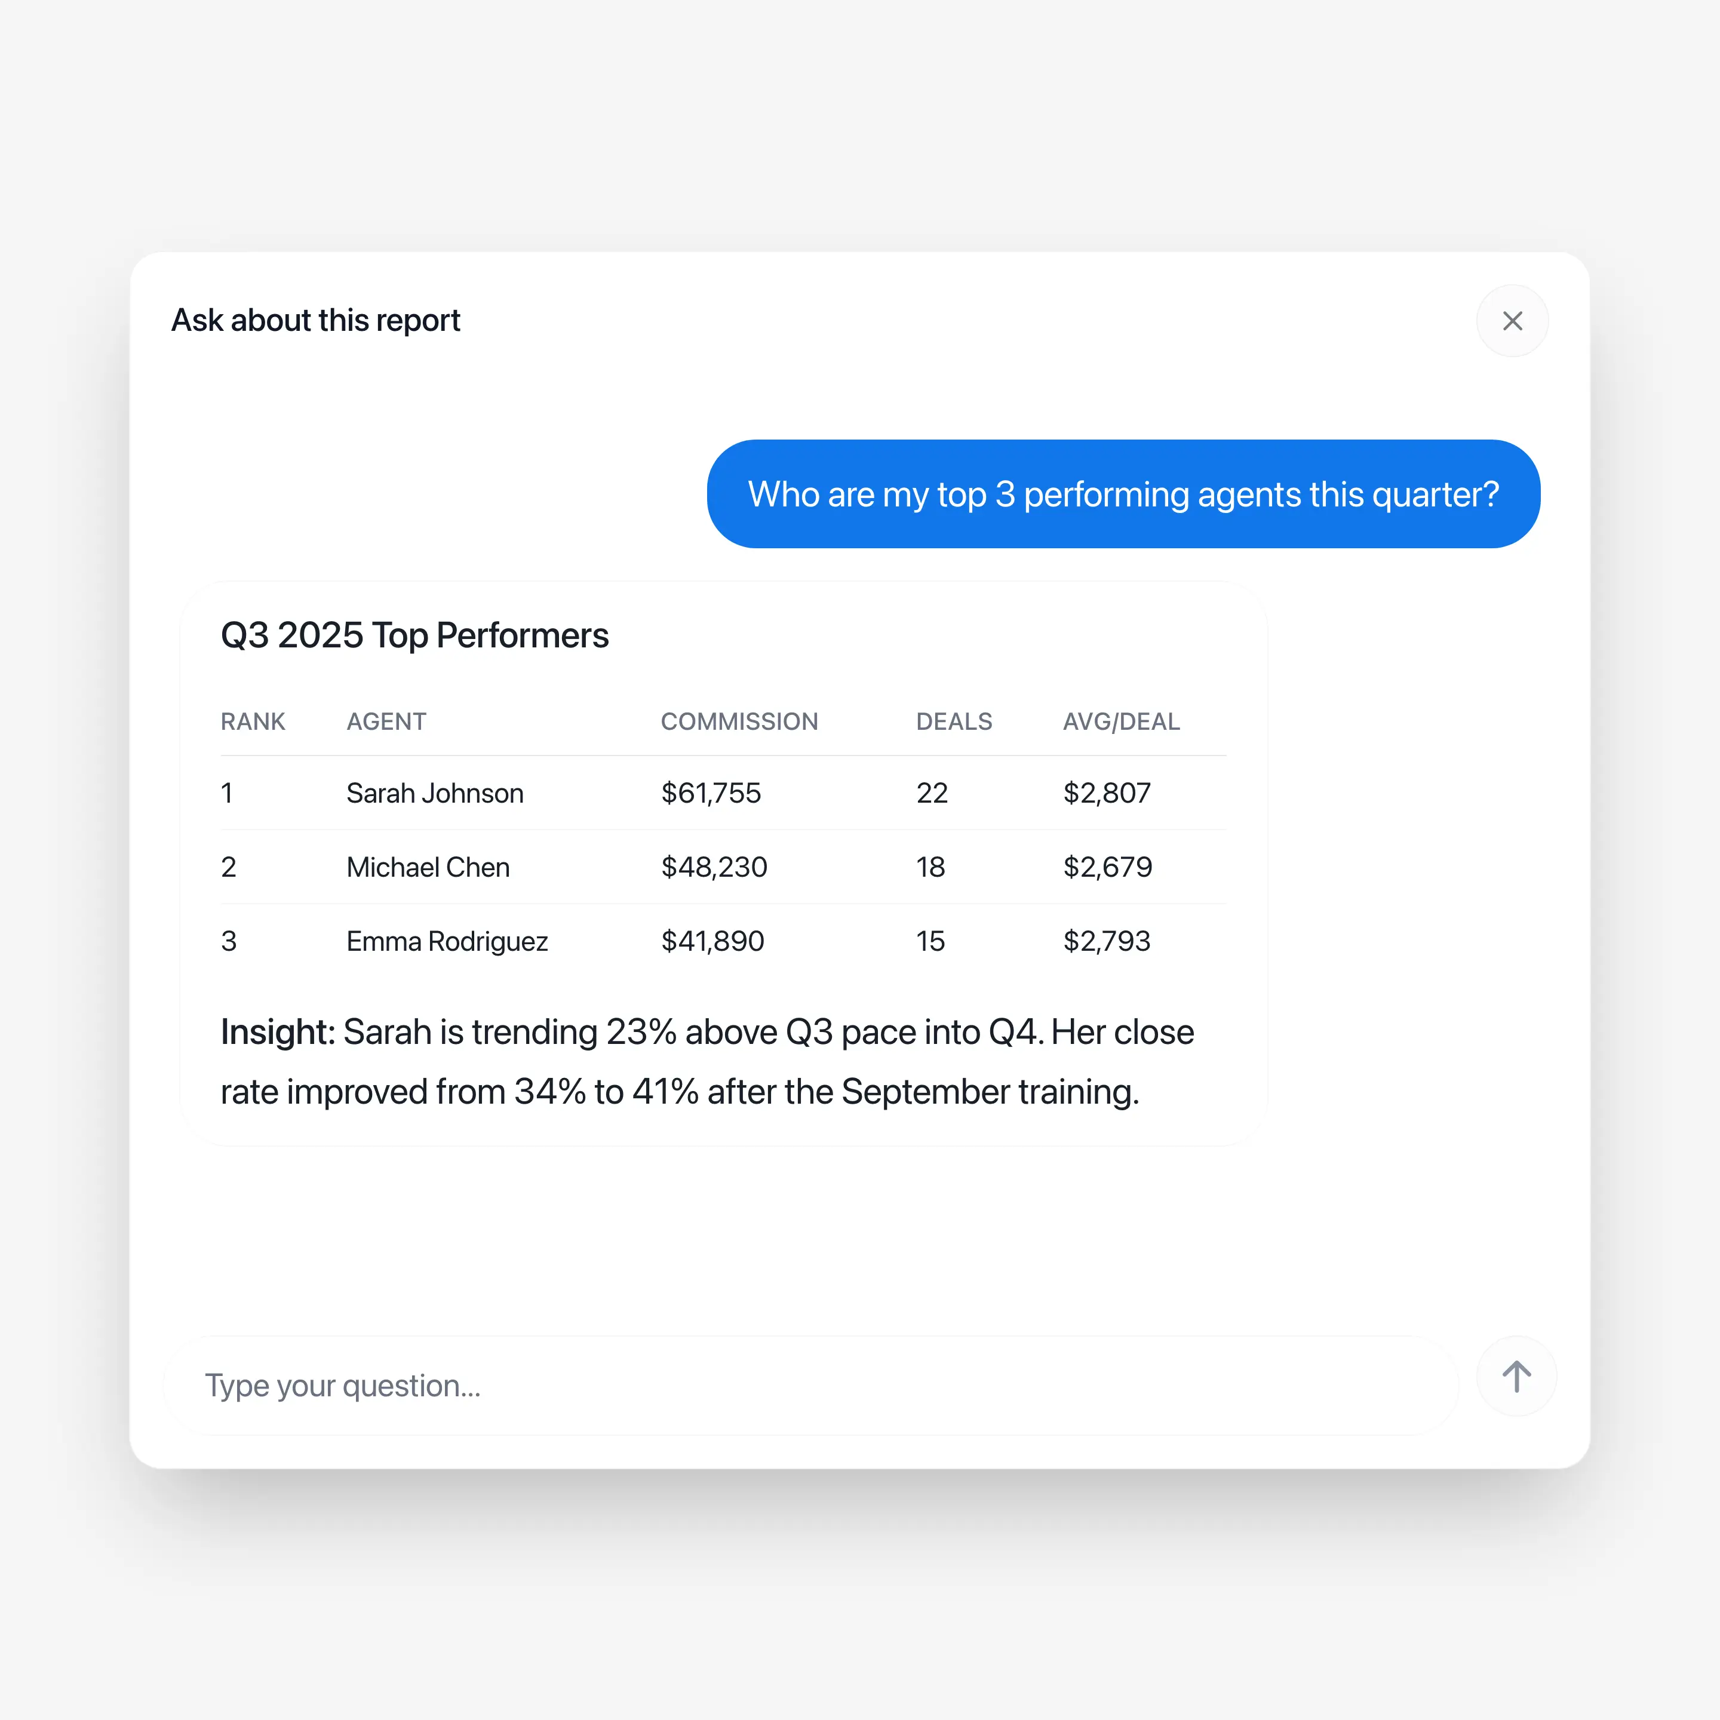Screen dimensions: 1720x1720
Task: Select the AGENT column header
Action: point(385,721)
